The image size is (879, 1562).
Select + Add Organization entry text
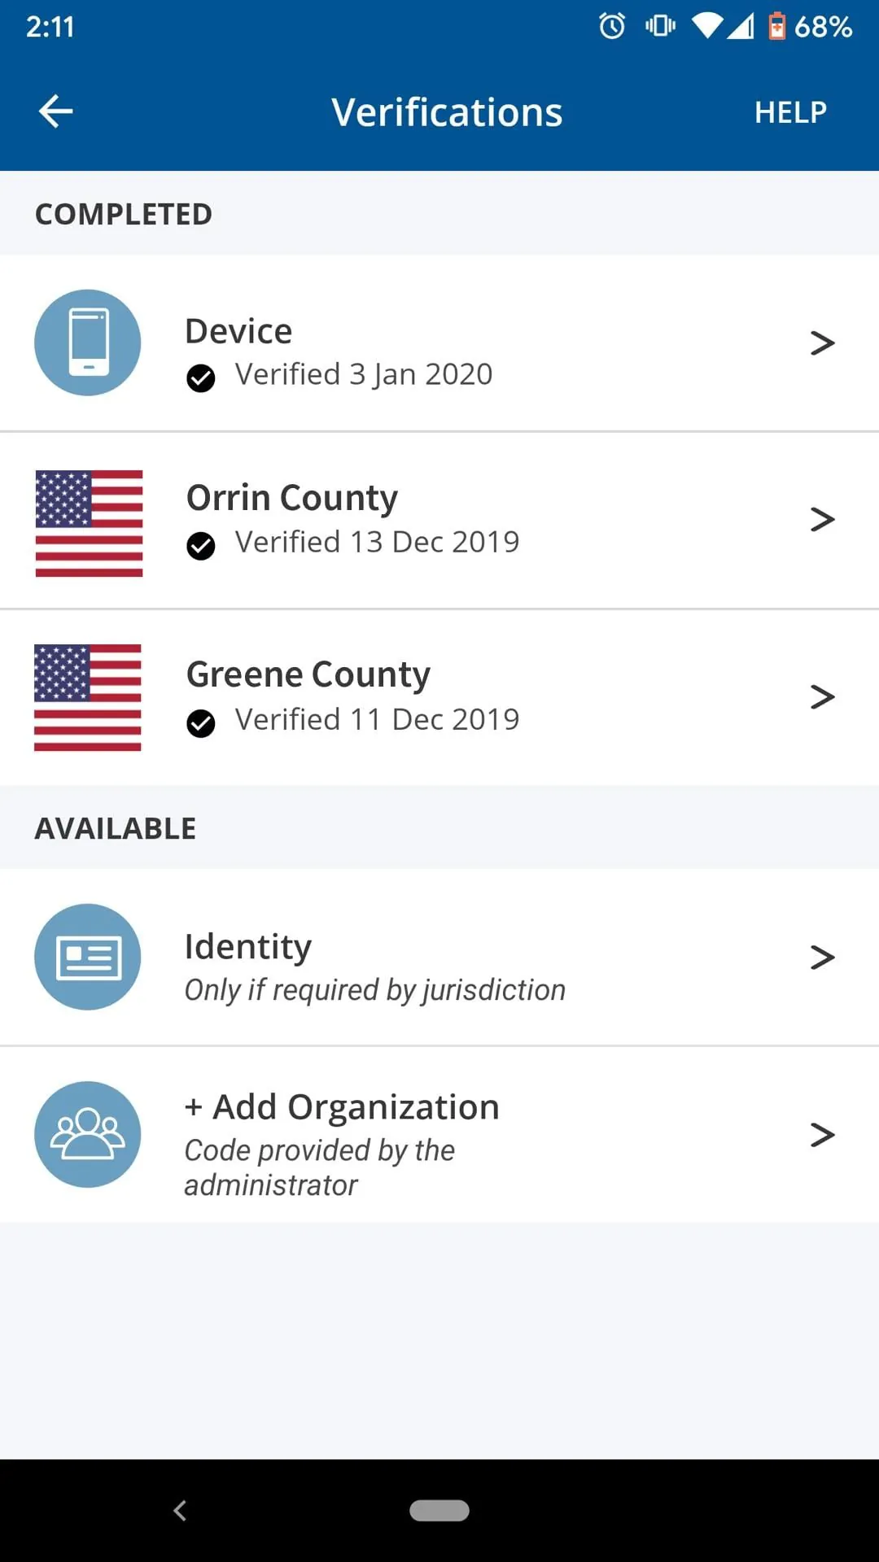[x=342, y=1107]
